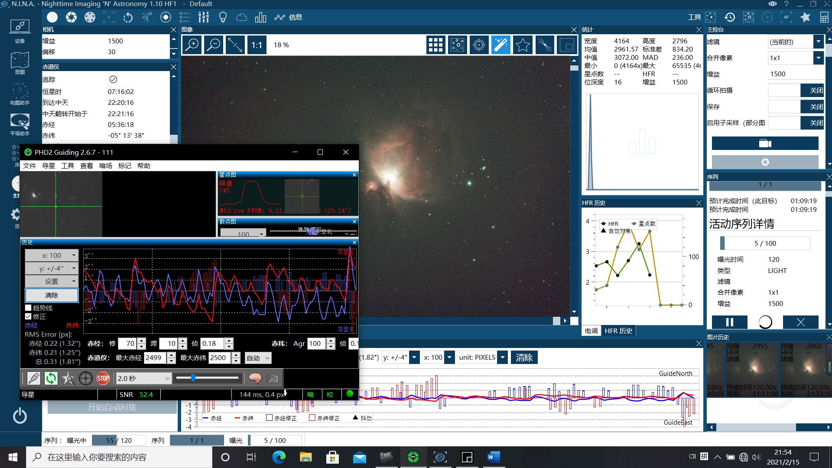Screen dimensions: 832x468
Task: Zoom out the image with magnifier minus
Action: (214, 45)
